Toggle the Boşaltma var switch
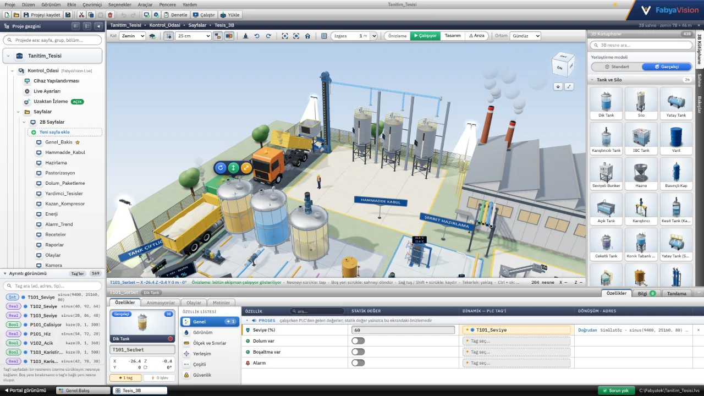The width and height of the screenshot is (704, 396). click(x=358, y=352)
